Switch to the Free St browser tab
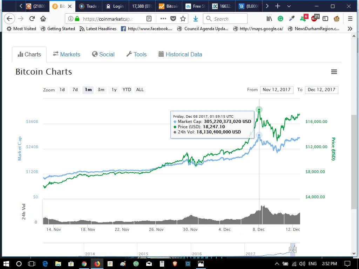The height and width of the screenshot is (269, 359). point(196,6)
